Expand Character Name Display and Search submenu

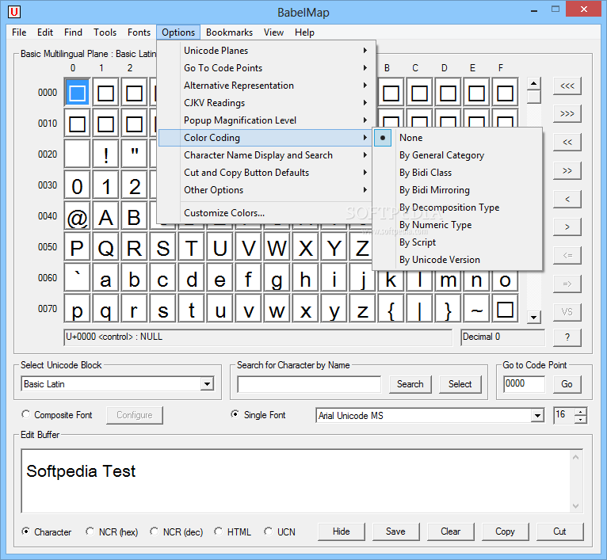click(267, 155)
